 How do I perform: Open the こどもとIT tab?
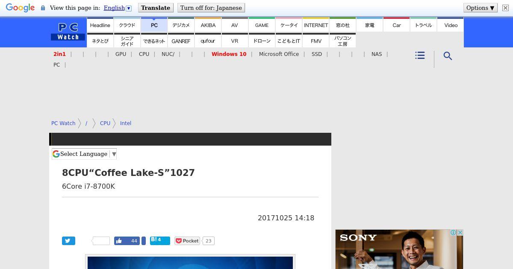pyautogui.click(x=289, y=41)
